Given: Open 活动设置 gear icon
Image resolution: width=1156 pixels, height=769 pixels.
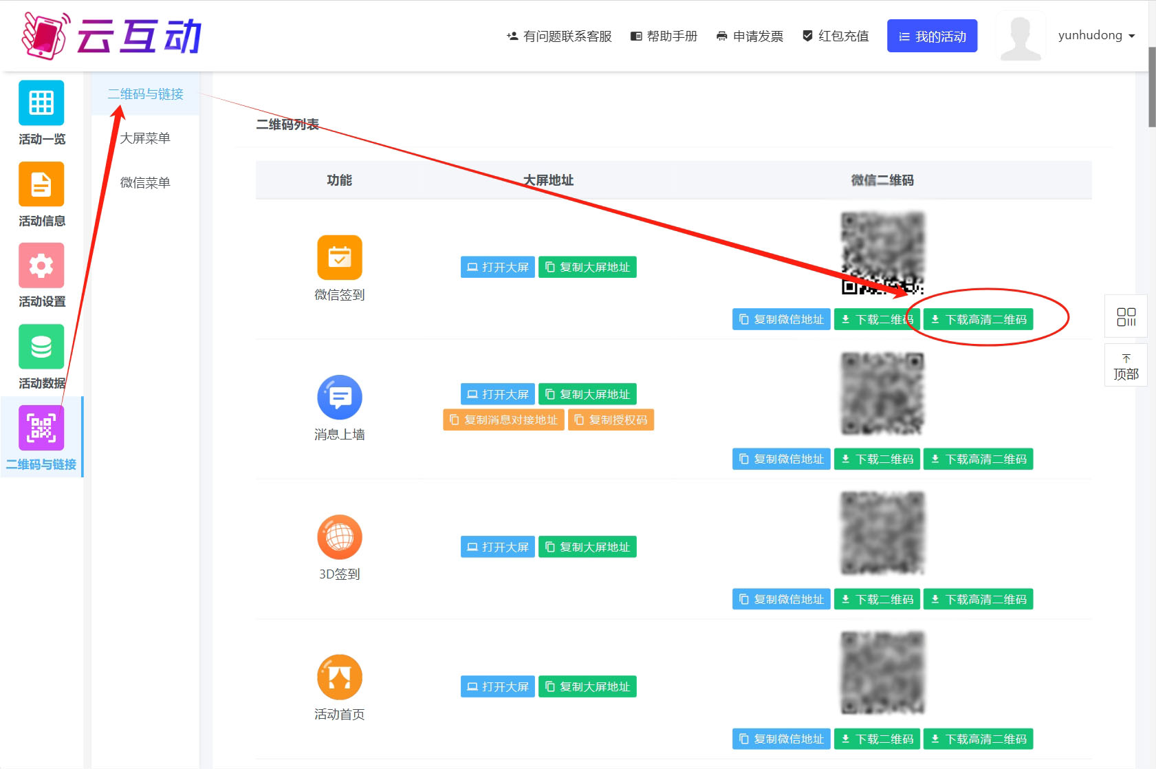Looking at the screenshot, I should click(41, 266).
